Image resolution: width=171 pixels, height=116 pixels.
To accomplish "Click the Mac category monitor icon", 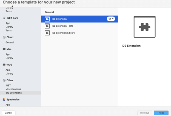I will coord(4,49).
